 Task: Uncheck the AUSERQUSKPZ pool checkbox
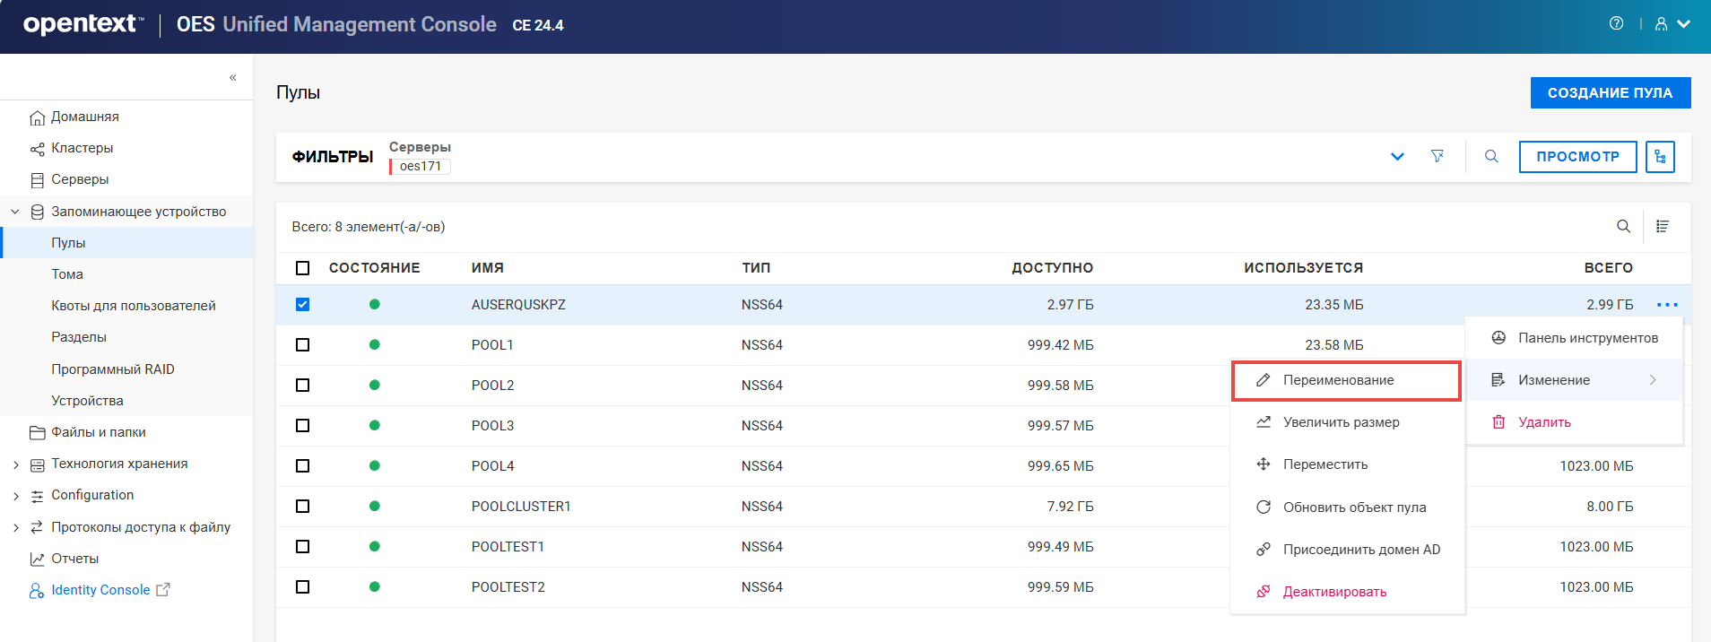pyautogui.click(x=303, y=305)
